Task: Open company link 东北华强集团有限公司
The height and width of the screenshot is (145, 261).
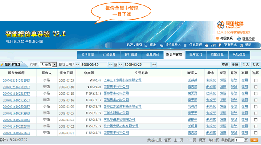Action: tap(119, 119)
